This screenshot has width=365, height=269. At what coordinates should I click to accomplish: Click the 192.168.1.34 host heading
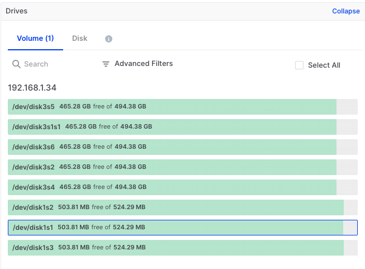pos(32,88)
